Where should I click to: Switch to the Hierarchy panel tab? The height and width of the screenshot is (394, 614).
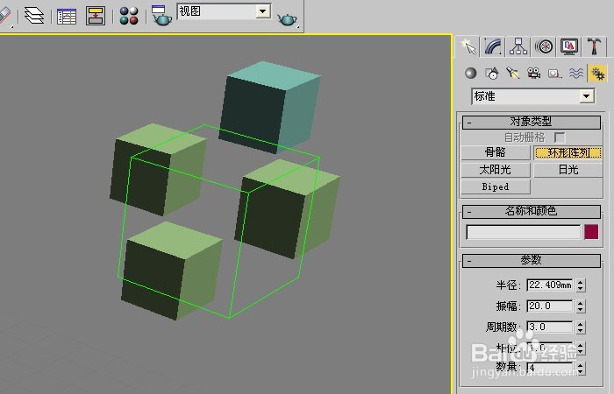coord(518,46)
